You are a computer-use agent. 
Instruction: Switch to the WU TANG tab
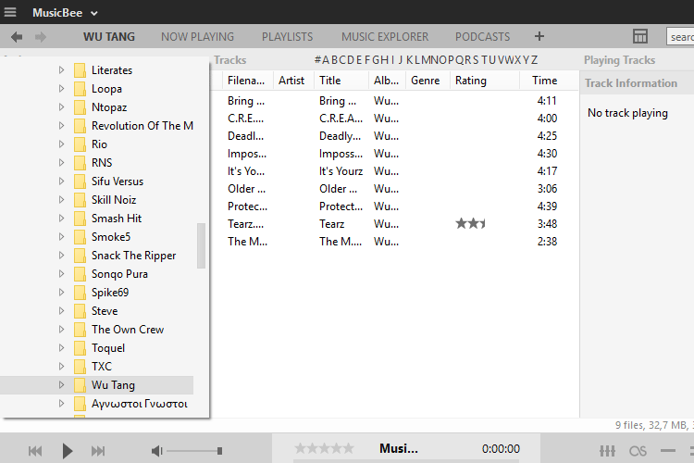tap(109, 37)
